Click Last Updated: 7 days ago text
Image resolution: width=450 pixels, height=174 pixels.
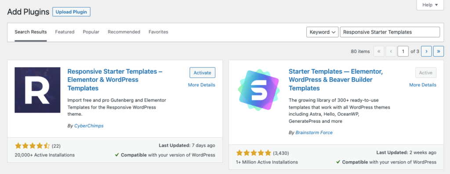[186, 146]
